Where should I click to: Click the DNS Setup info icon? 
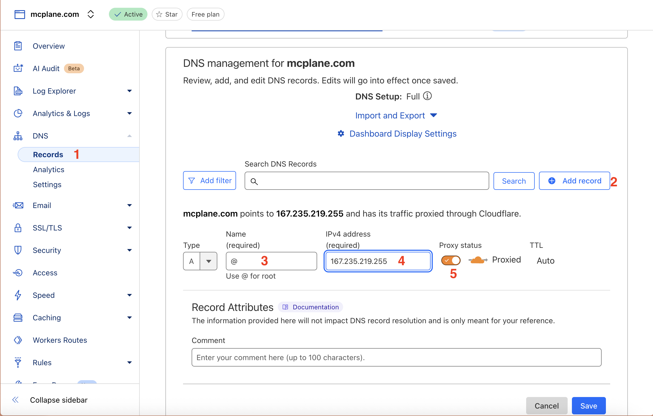click(x=427, y=96)
